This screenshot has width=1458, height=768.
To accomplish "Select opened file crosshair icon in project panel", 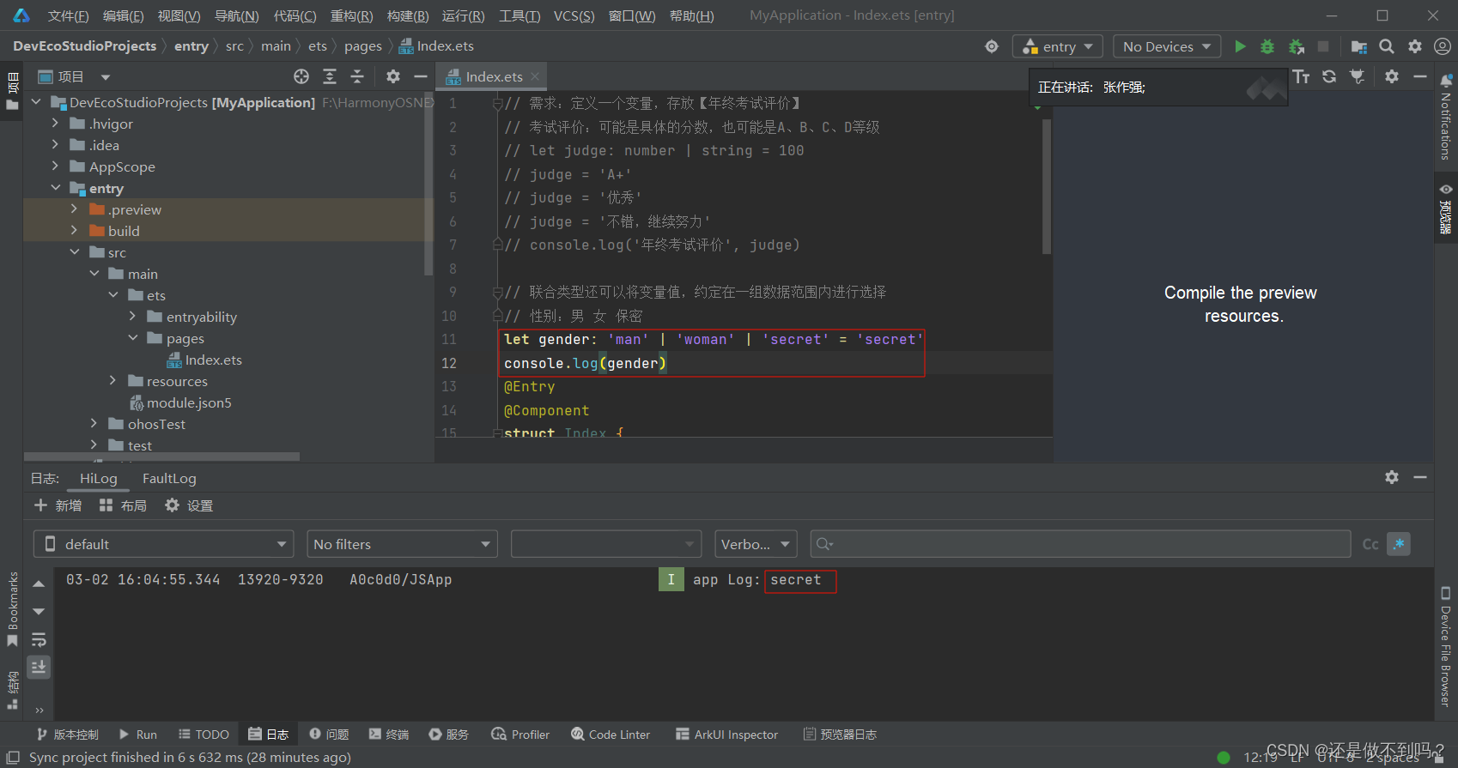I will tap(301, 76).
